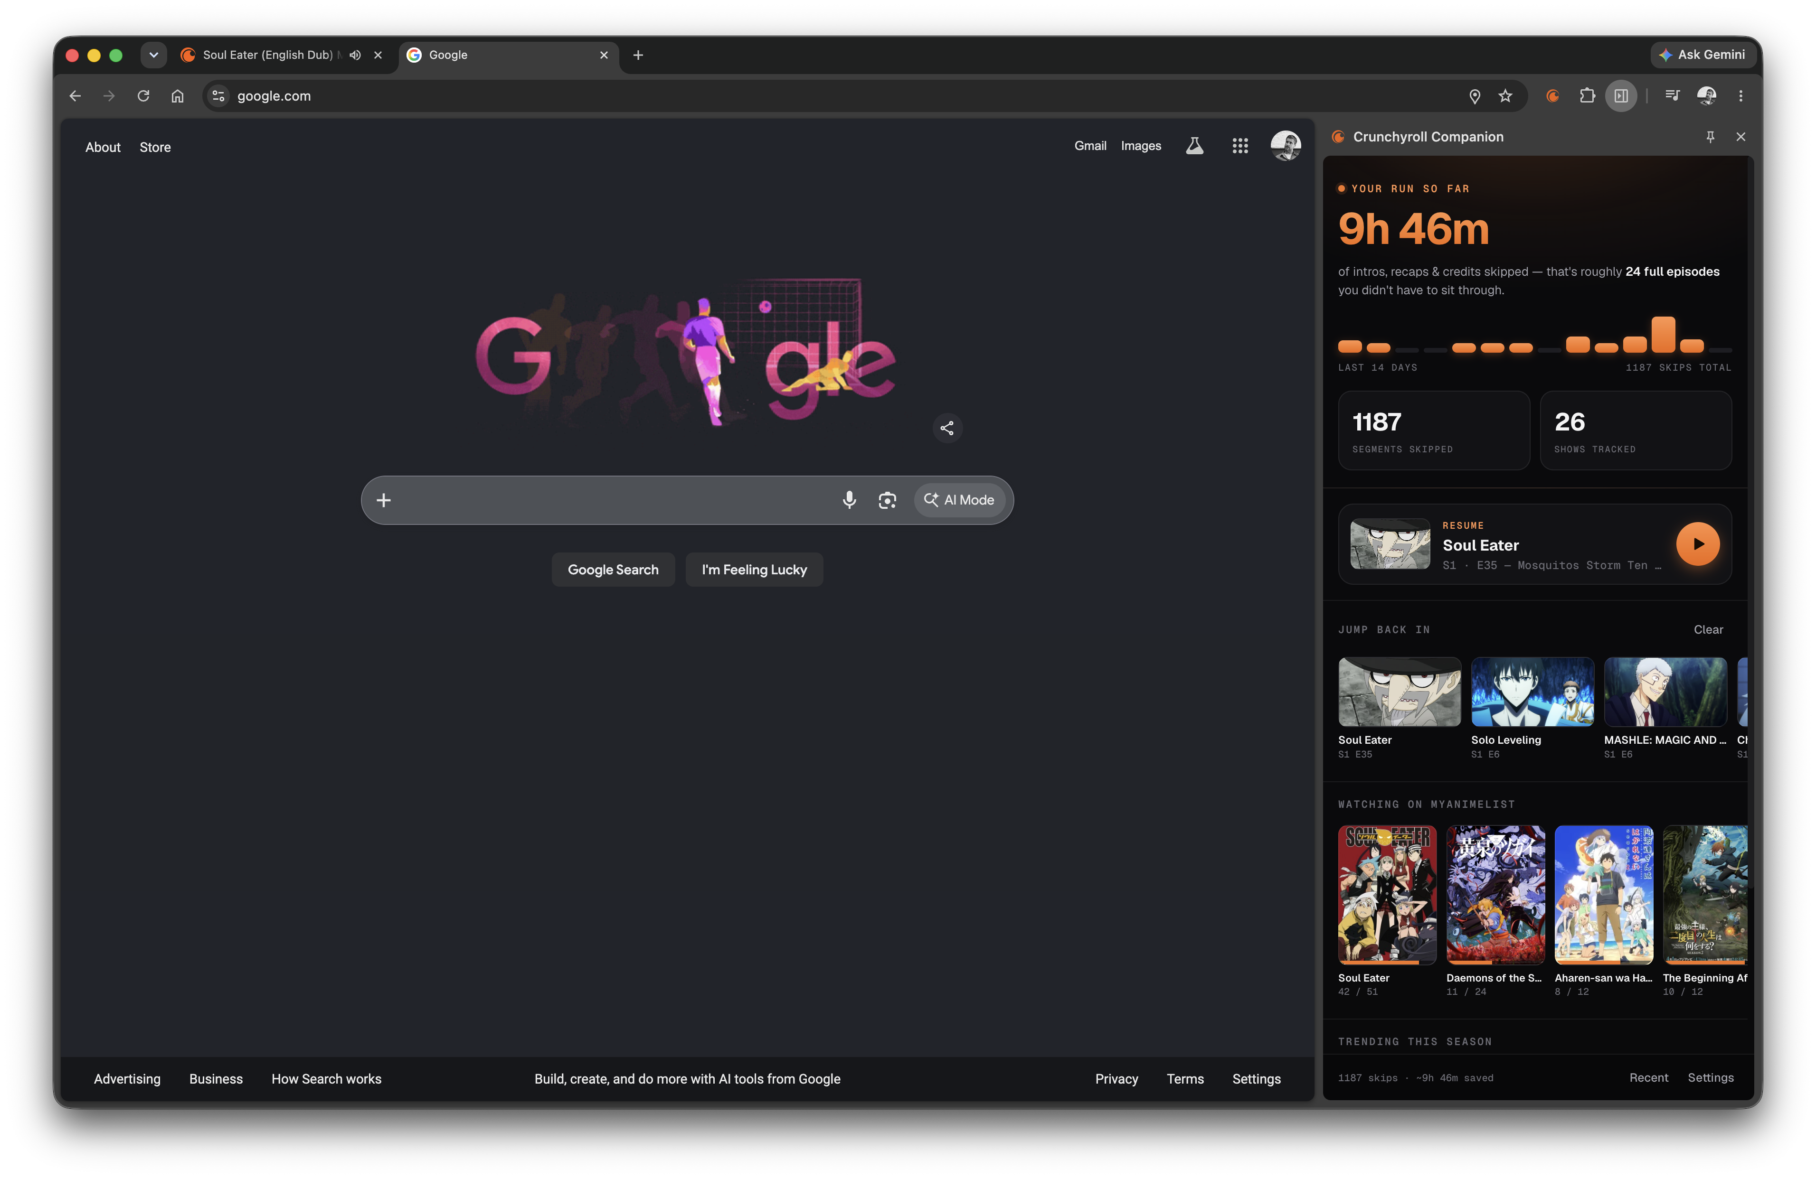Open How Search works link
This screenshot has height=1179, width=1816.
[327, 1078]
